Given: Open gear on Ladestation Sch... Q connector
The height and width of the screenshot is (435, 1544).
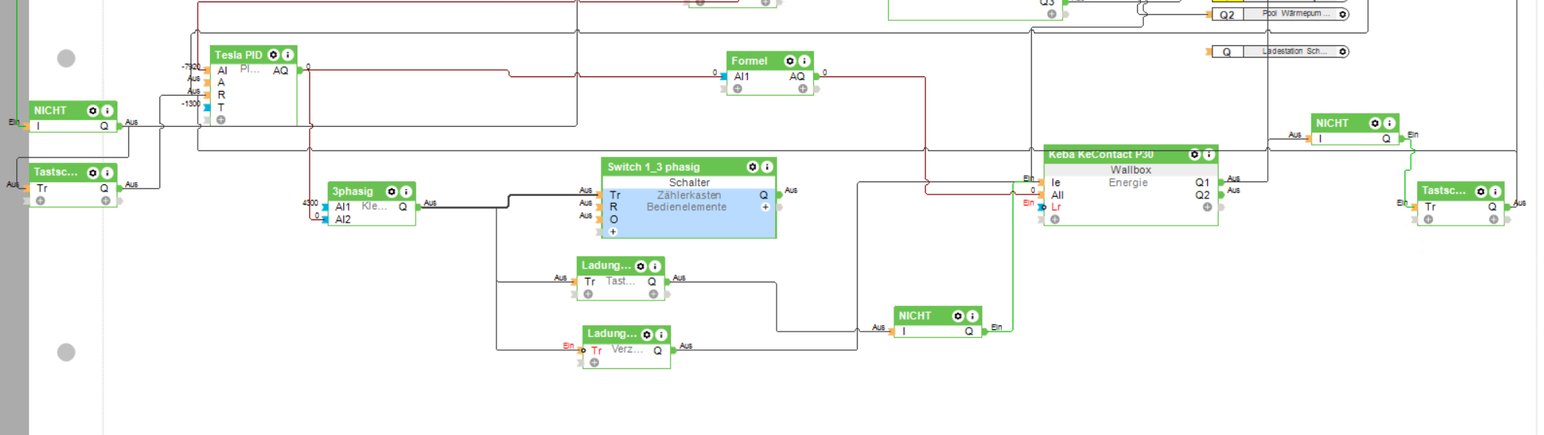Looking at the screenshot, I should tap(1343, 51).
